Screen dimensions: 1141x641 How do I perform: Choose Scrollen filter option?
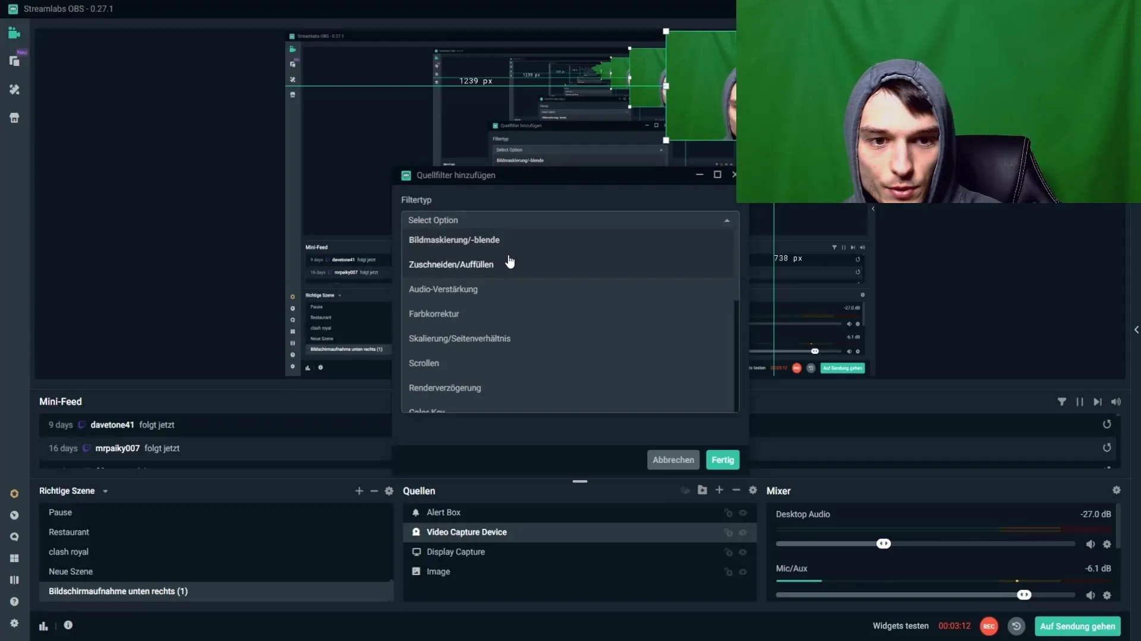tap(568, 363)
